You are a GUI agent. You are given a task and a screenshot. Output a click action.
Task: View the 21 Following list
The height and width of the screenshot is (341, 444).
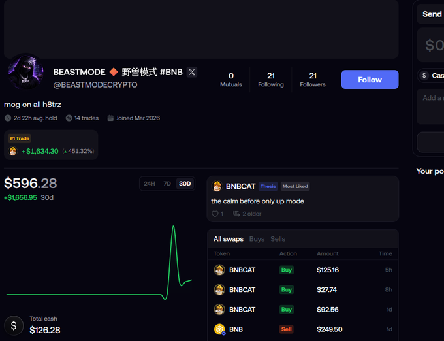(x=271, y=80)
